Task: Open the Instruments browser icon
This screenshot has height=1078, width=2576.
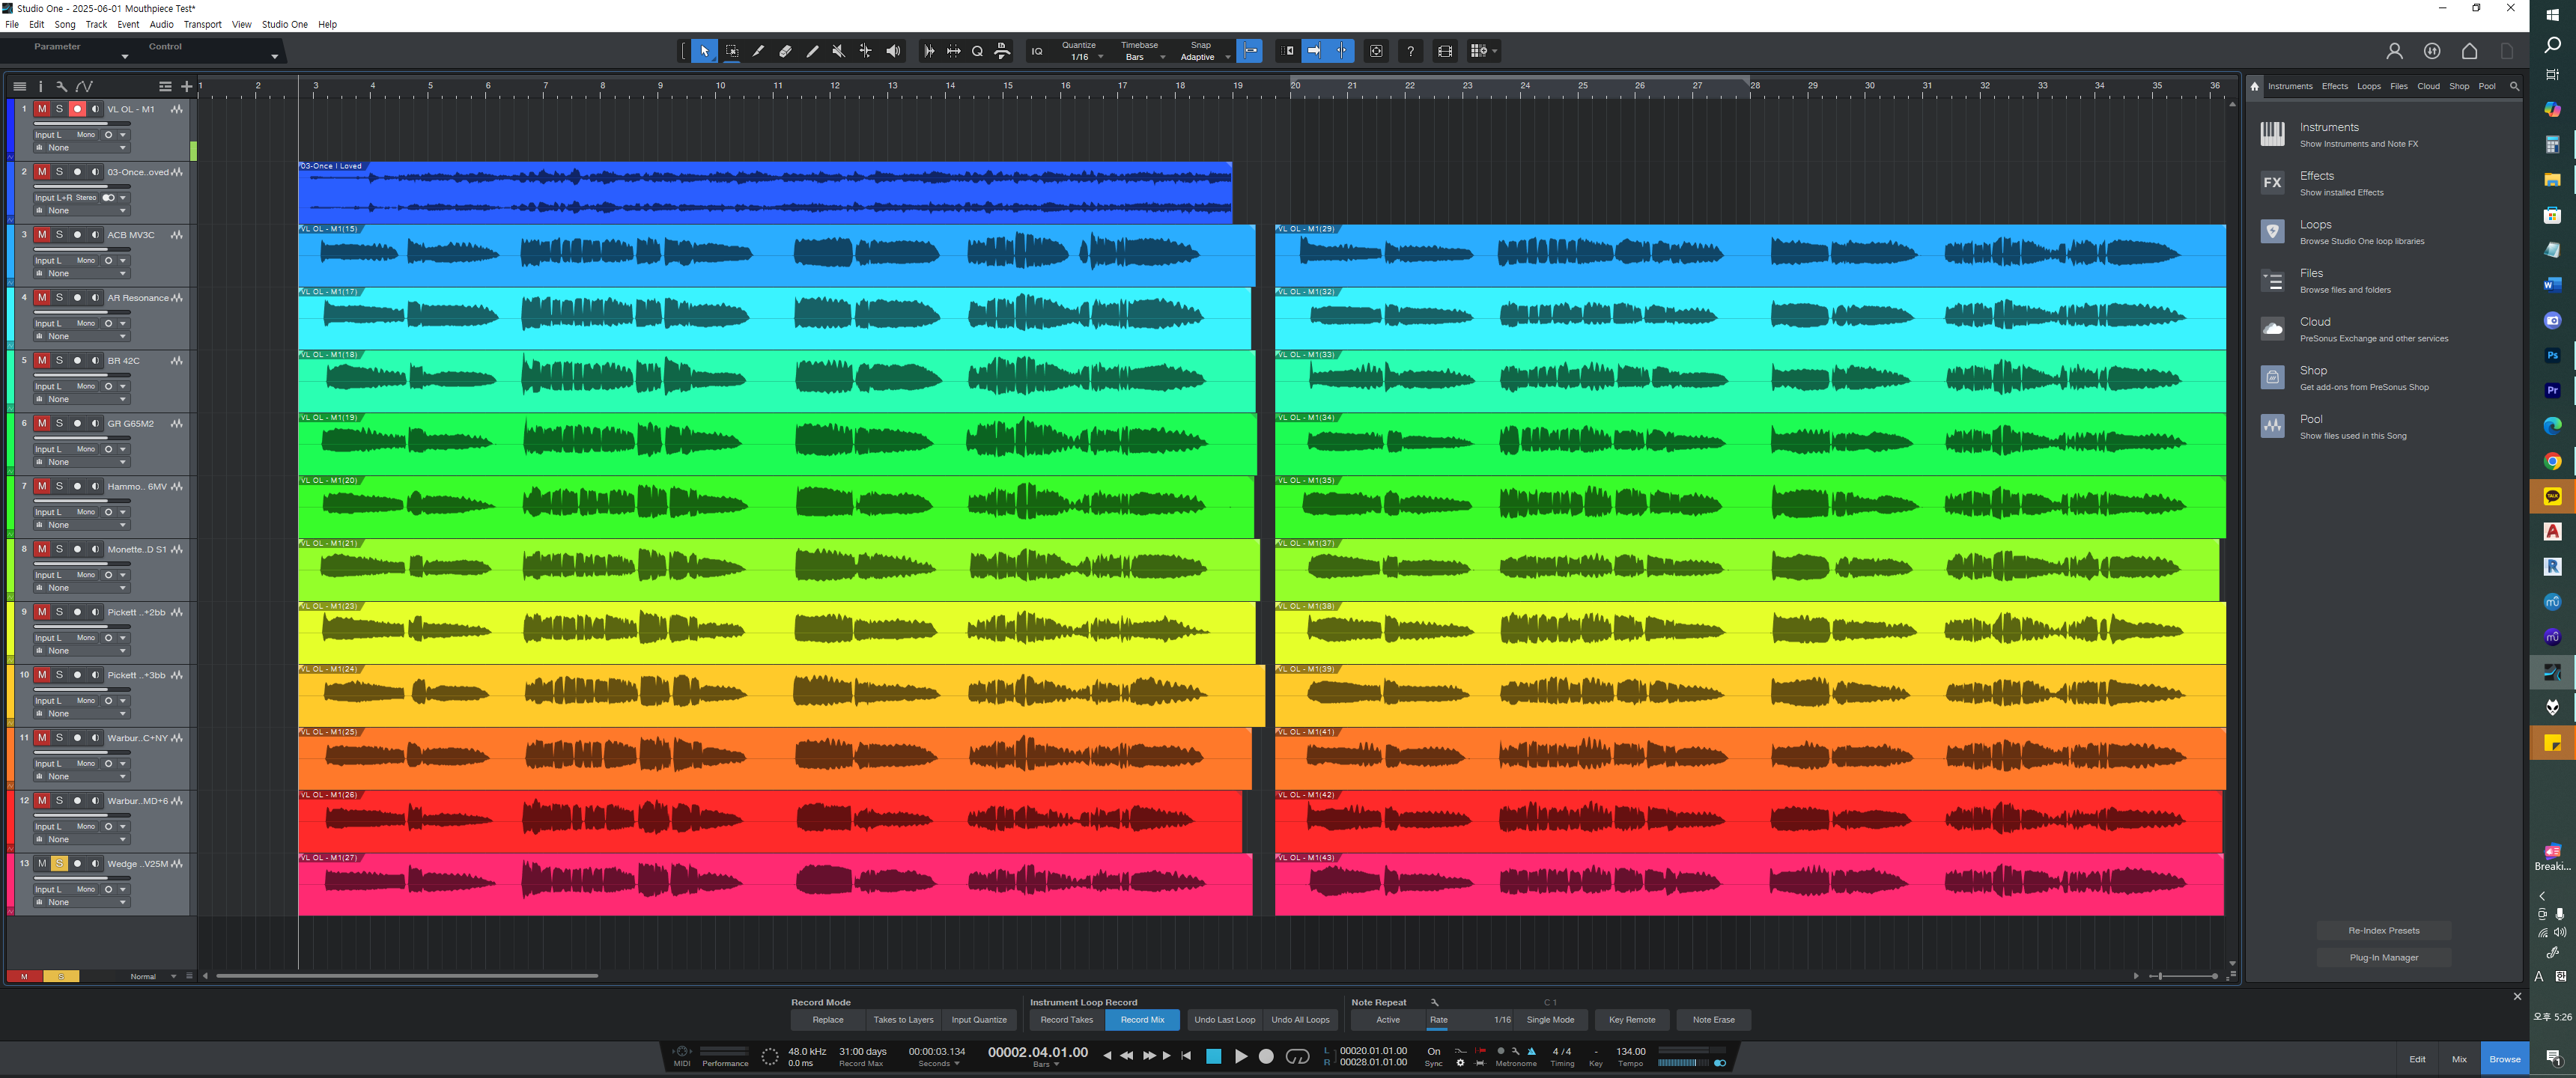Action: tap(2272, 134)
